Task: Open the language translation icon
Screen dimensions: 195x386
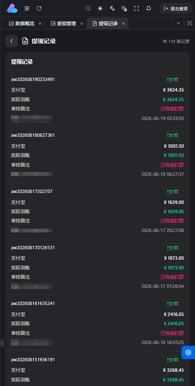Action: (x=112, y=9)
